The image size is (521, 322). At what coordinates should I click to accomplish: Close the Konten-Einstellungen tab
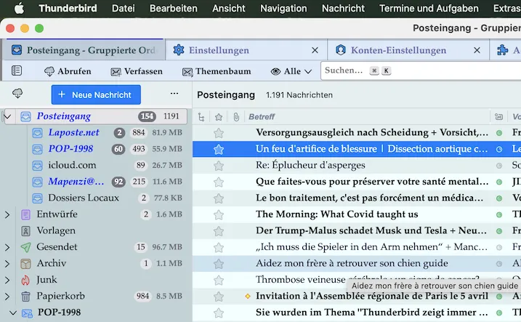(x=477, y=50)
